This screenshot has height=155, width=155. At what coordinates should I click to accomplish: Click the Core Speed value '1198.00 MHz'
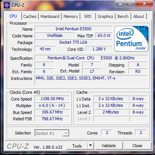pyautogui.click(x=52, y=99)
